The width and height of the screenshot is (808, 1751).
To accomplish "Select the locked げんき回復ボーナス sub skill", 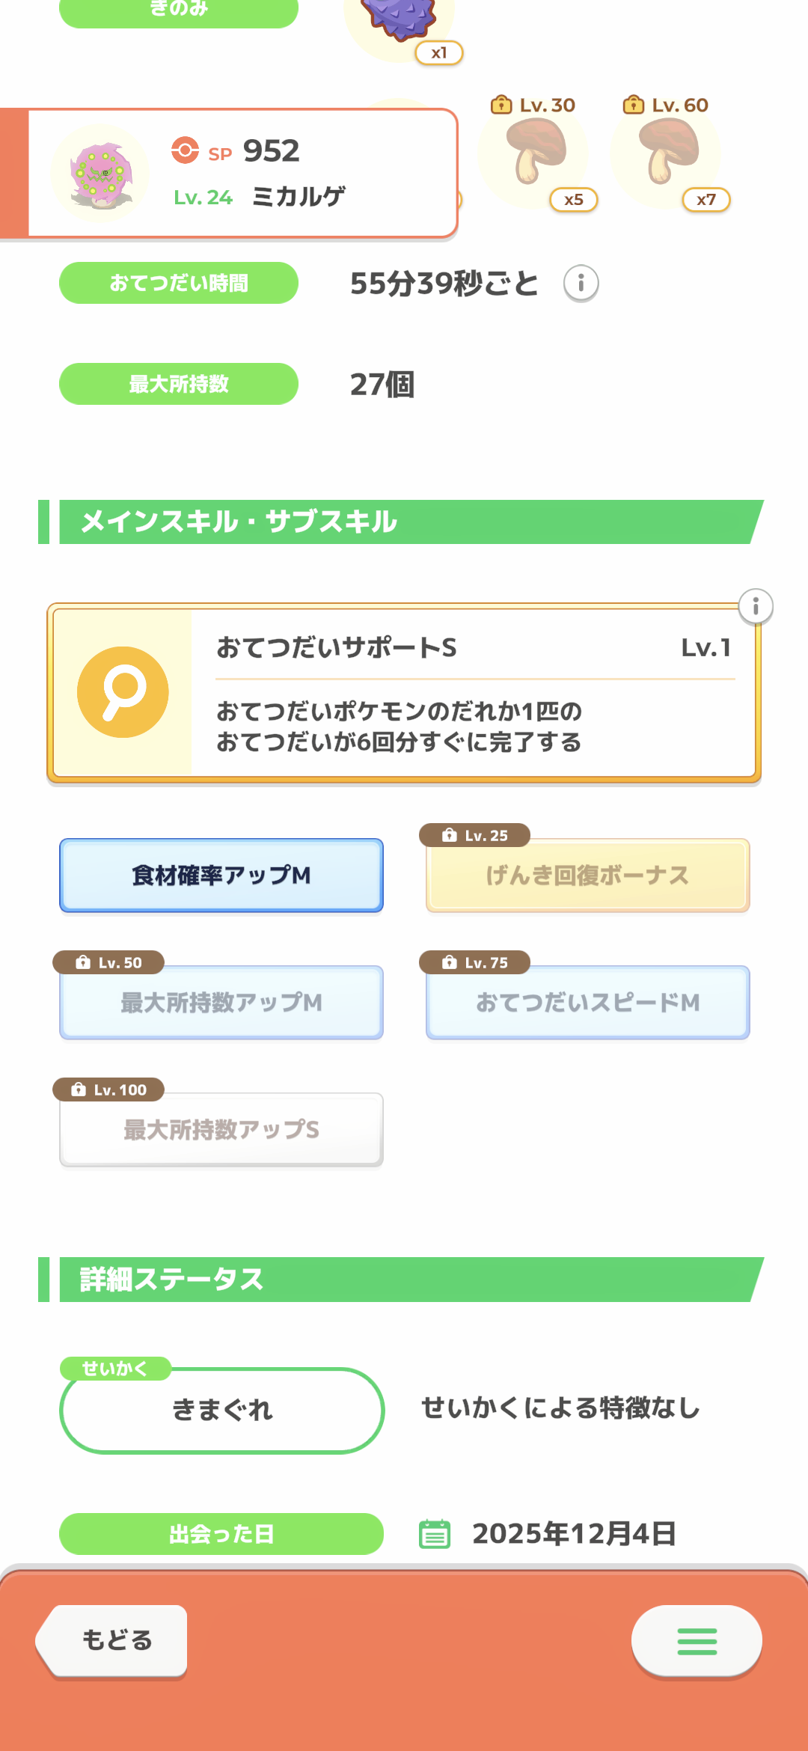I will 587,875.
